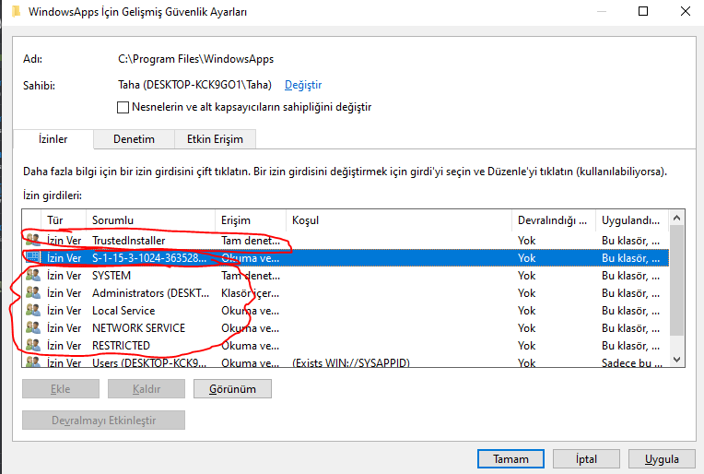Click Tam denet... access cell for TrustedInstaller
The image size is (704, 474).
point(251,241)
